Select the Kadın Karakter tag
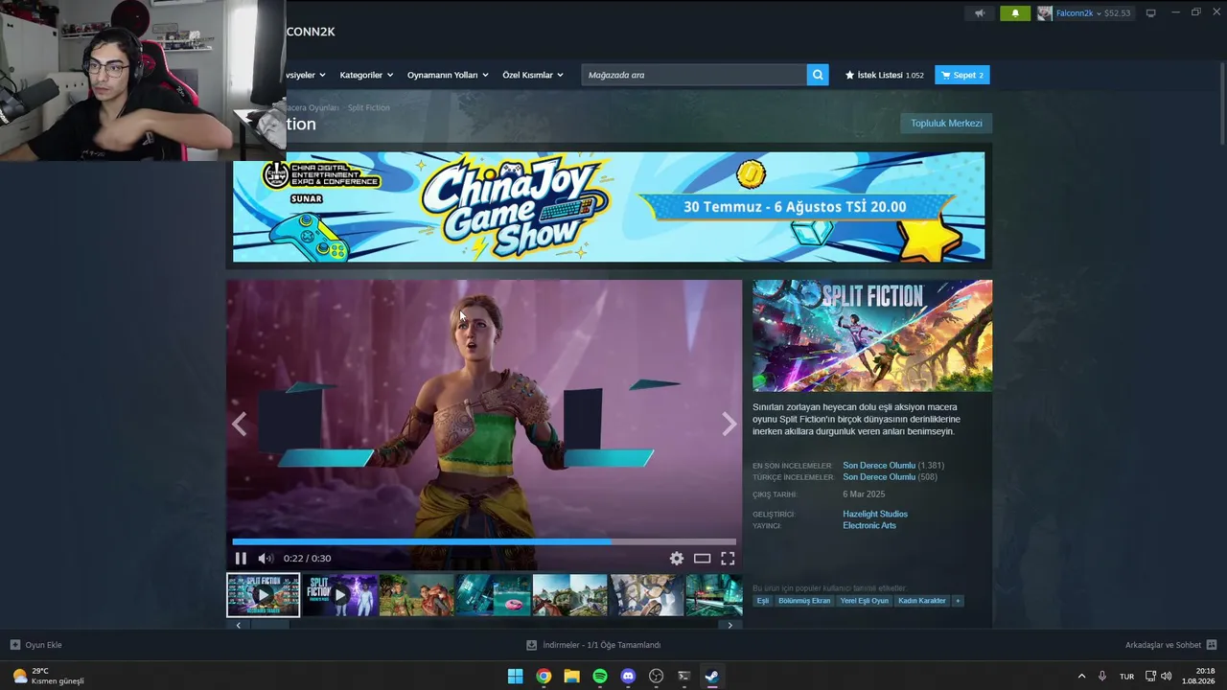 click(x=922, y=601)
